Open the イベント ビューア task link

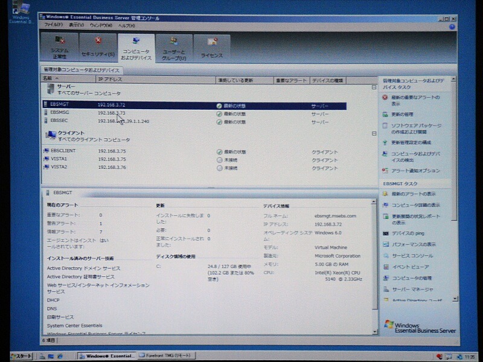(x=411, y=267)
